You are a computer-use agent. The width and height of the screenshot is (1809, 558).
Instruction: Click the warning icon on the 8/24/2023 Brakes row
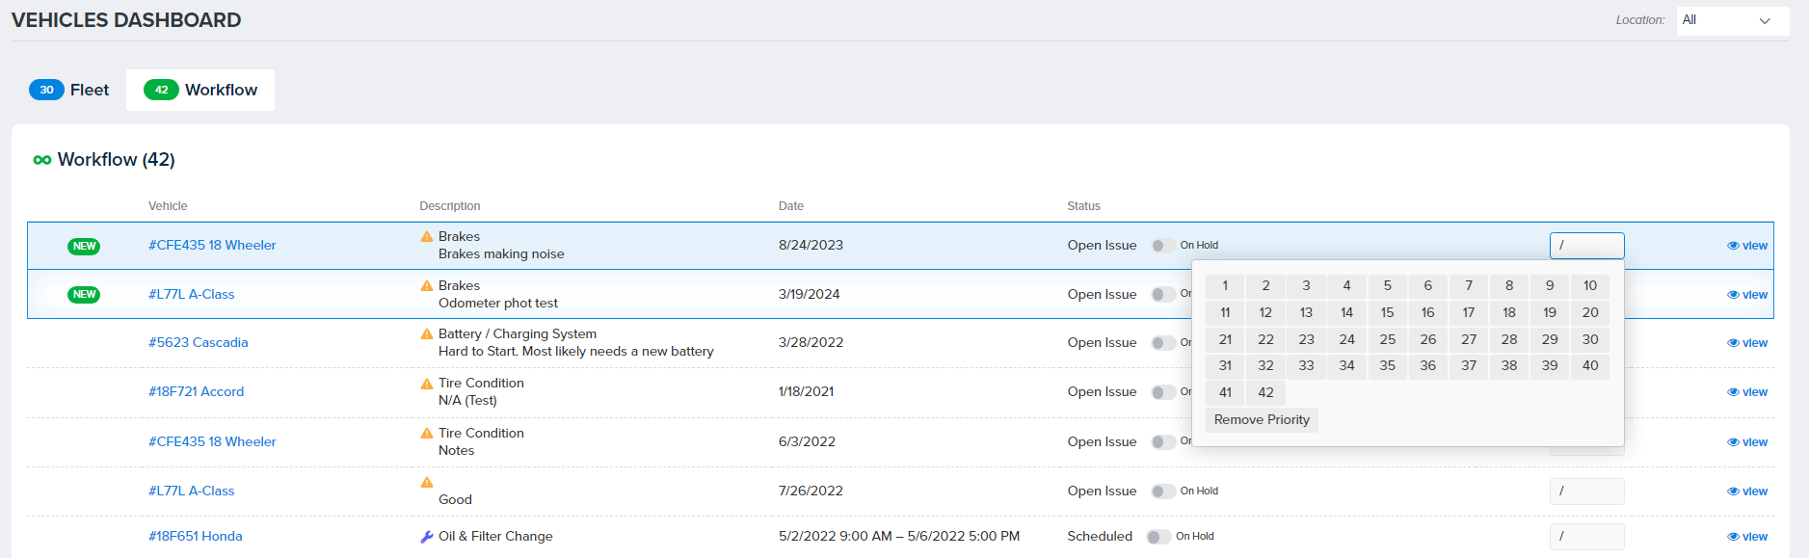click(x=427, y=237)
